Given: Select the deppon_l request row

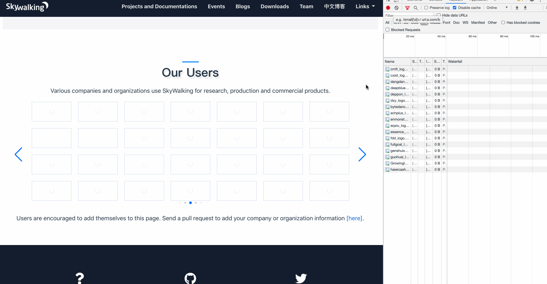Looking at the screenshot, I should (x=465, y=94).
